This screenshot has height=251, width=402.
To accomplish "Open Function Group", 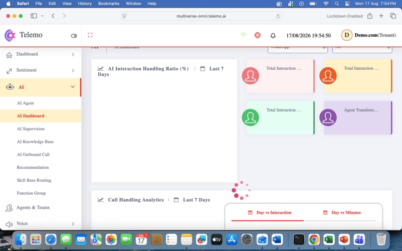I will pos(31,193).
